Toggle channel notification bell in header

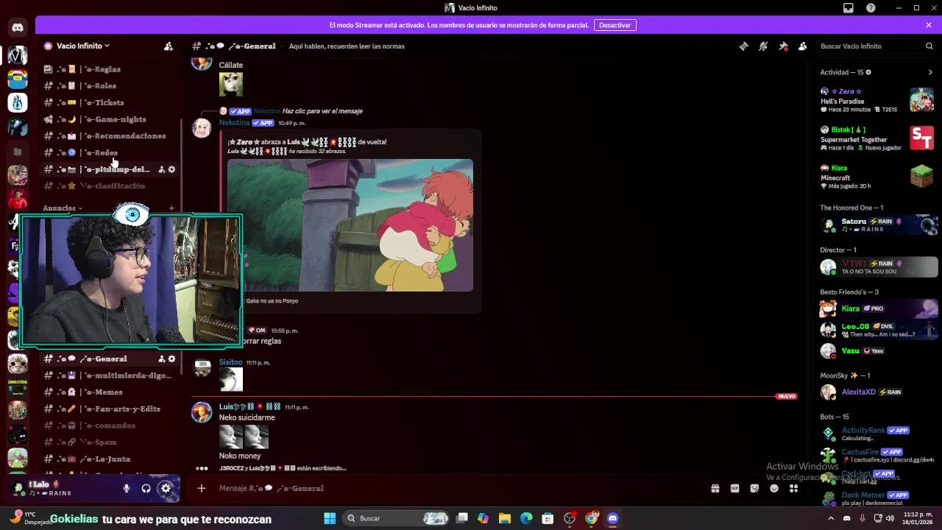pos(763,46)
